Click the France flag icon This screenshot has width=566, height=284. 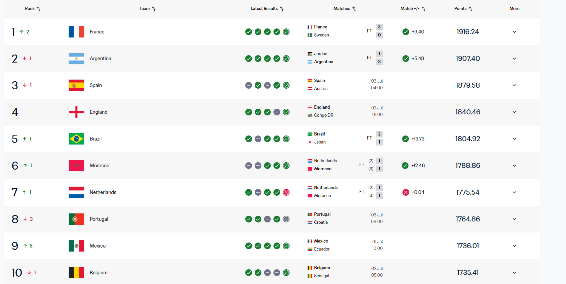(x=76, y=32)
